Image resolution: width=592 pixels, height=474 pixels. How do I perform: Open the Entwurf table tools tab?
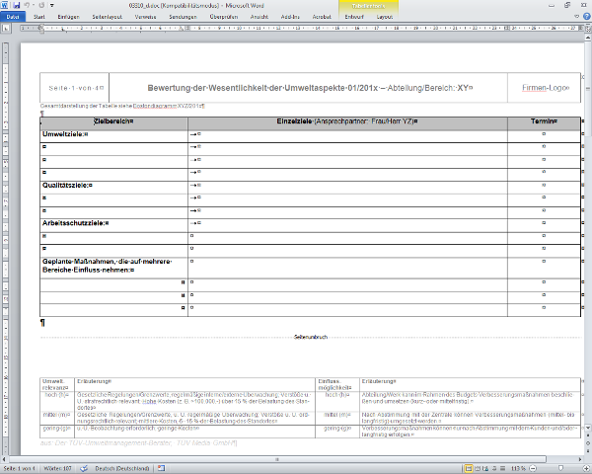353,17
